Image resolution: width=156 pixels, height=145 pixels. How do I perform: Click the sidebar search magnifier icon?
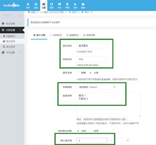coord(20,16)
